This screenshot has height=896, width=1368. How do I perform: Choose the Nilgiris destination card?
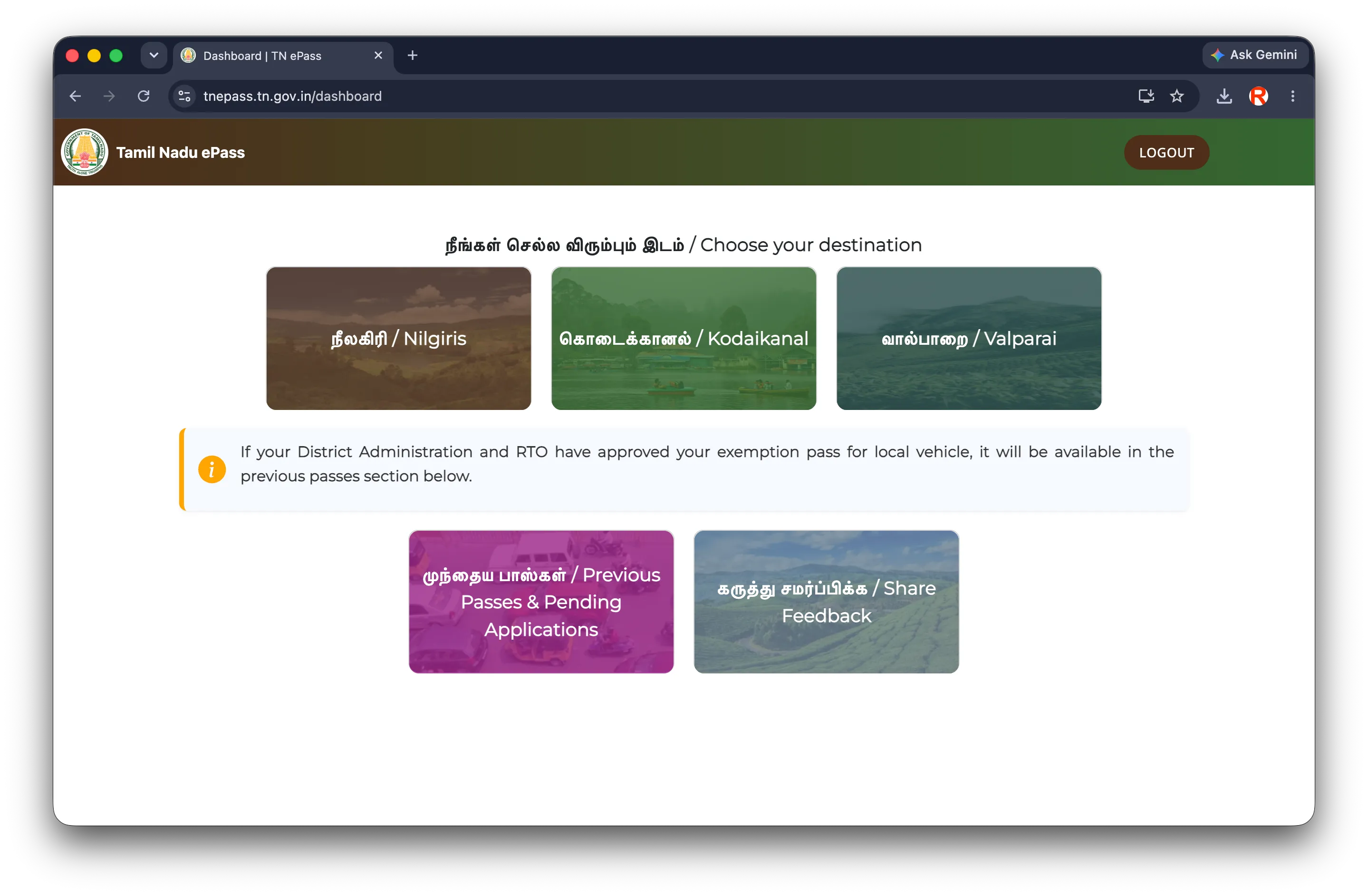[398, 338]
